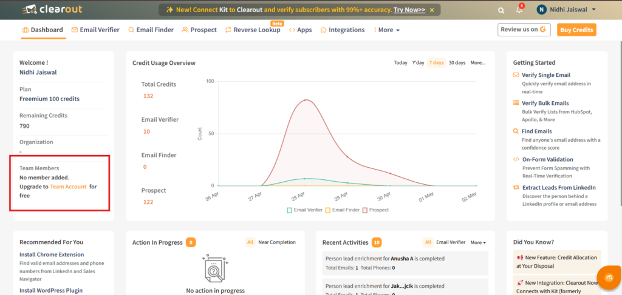Open the Verify Single Email link
Screen dimensions: 622x295
coord(546,75)
